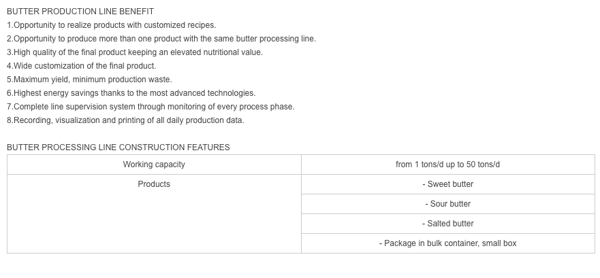
Task: Click the recording and printing data line
Action: pyautogui.click(x=125, y=120)
